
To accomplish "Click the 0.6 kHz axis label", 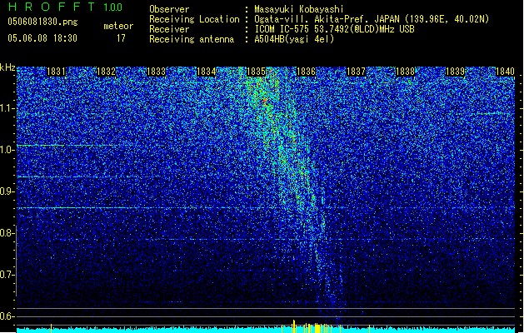I will click(x=7, y=316).
